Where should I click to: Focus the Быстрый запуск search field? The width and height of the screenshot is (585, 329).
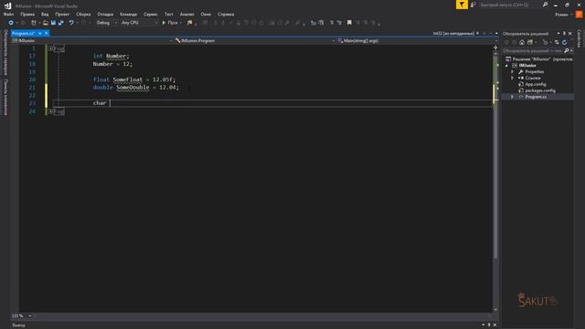click(x=509, y=5)
